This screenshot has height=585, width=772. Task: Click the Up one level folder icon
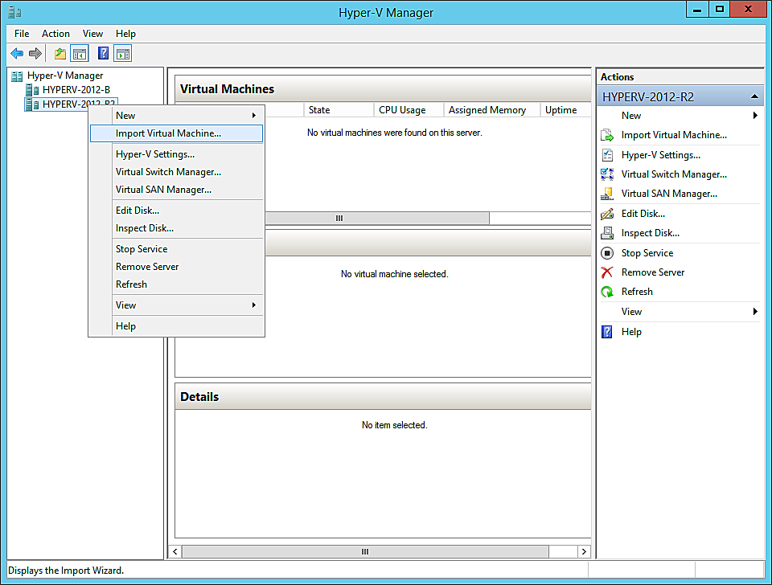(x=60, y=53)
